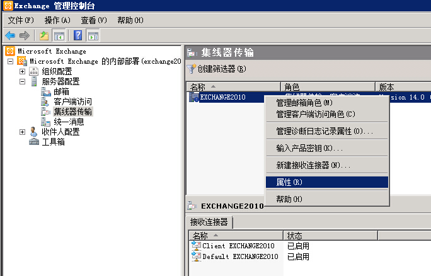The width and height of the screenshot is (431, 276).
Task: Click the Up one level folder icon
Action: (44, 35)
